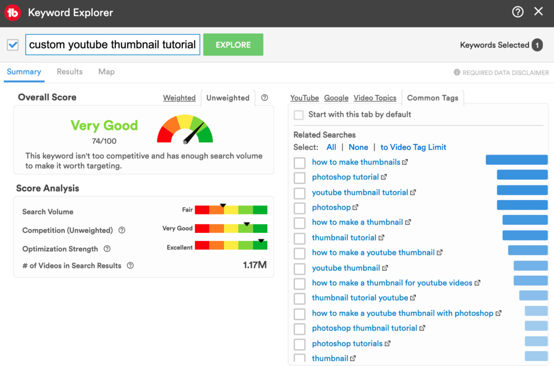Open external link icon next to 'photoshop'

(356, 208)
